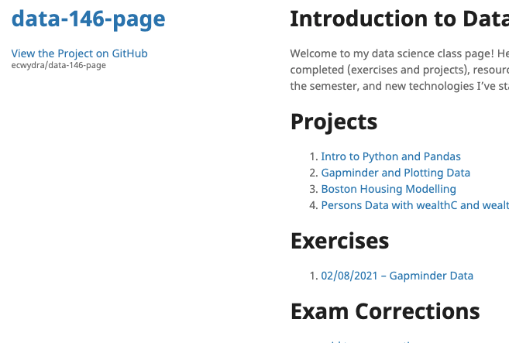Open the Gapminder and Plotting Data project
The height and width of the screenshot is (343, 509).
(x=395, y=173)
